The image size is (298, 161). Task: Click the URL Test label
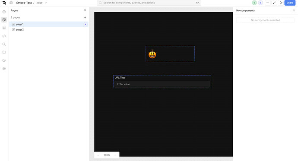pos(120,78)
